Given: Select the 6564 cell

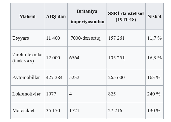Looking at the screenshot, I should tap(74, 58).
